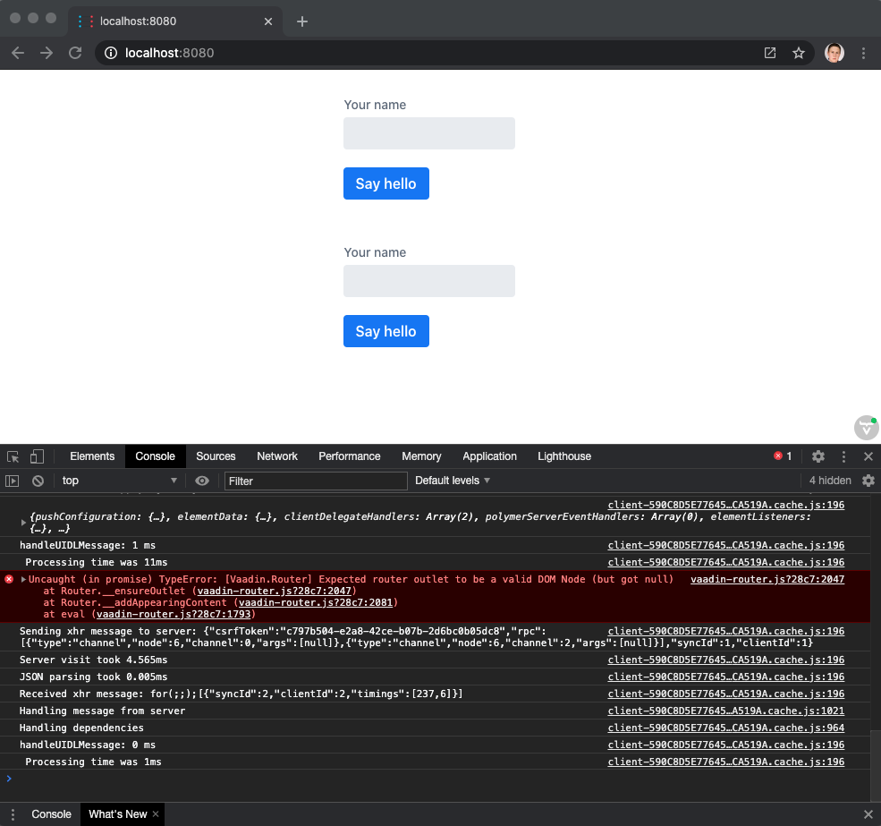
Task: Open cache.js:1021 source link
Action: [x=726, y=711]
